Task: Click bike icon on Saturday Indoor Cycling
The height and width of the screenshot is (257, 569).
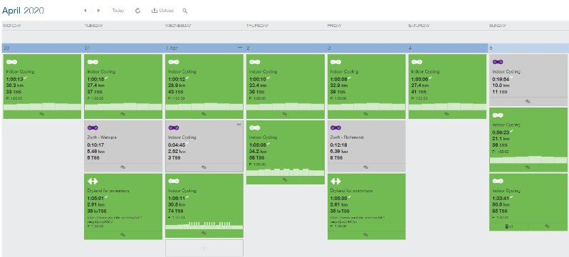Action: click(417, 62)
